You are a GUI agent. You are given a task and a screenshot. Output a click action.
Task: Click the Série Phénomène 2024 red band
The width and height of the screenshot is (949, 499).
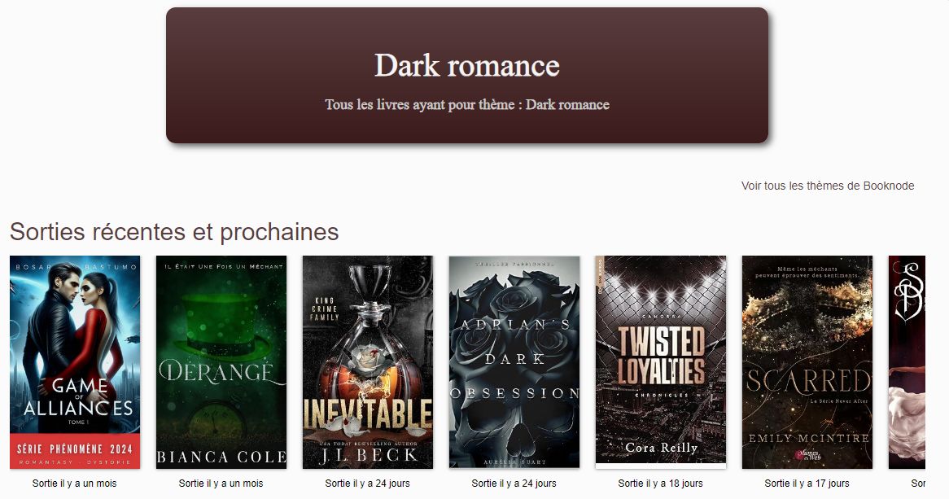tap(75, 451)
